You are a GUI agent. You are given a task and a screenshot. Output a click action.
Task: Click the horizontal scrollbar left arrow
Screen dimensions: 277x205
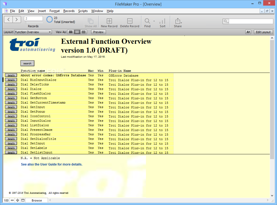click(50, 200)
